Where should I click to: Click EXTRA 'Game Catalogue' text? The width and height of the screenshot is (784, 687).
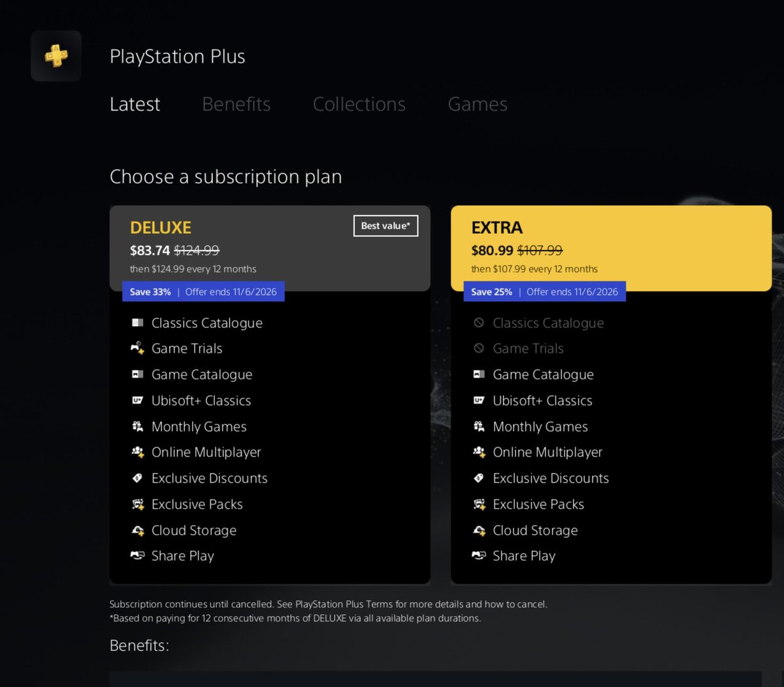click(x=544, y=375)
